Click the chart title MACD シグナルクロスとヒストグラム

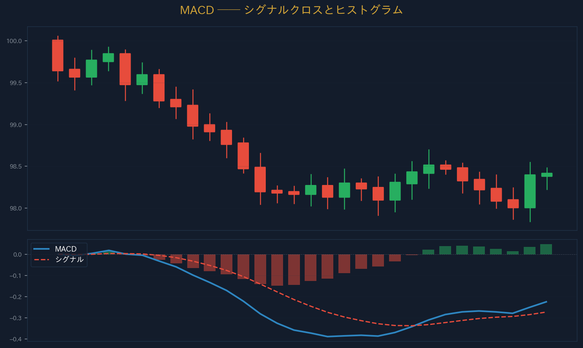click(x=291, y=10)
